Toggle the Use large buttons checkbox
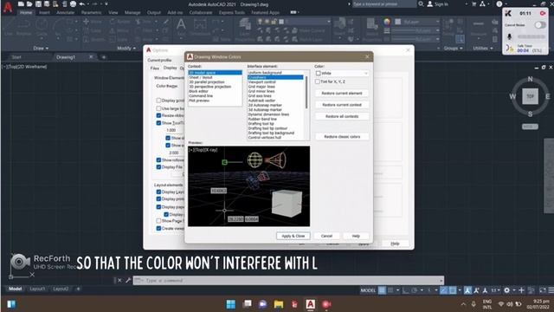Screen dimensions: 554x312 (x=158, y=108)
